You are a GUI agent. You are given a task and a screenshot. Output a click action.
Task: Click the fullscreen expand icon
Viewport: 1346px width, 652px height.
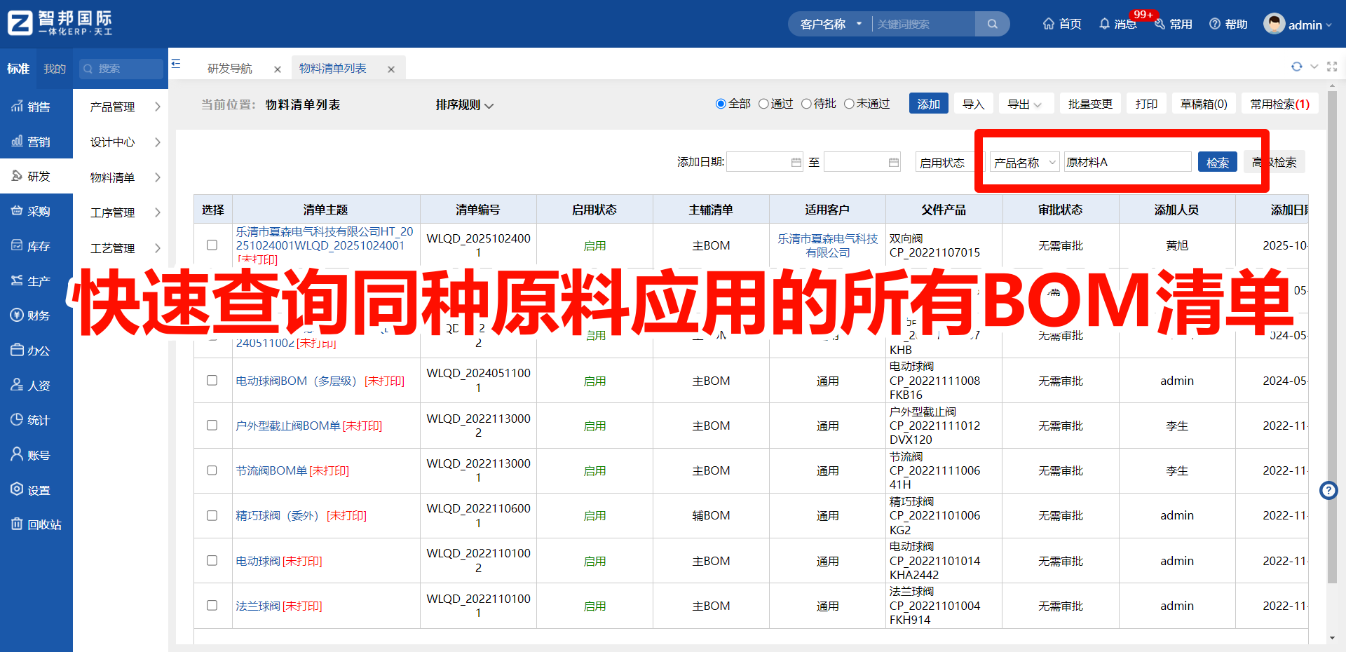point(1333,67)
